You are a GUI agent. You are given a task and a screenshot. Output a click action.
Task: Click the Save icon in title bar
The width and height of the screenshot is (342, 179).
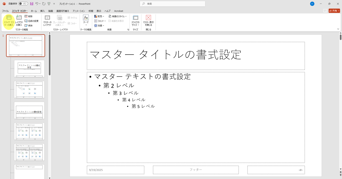click(x=32, y=4)
